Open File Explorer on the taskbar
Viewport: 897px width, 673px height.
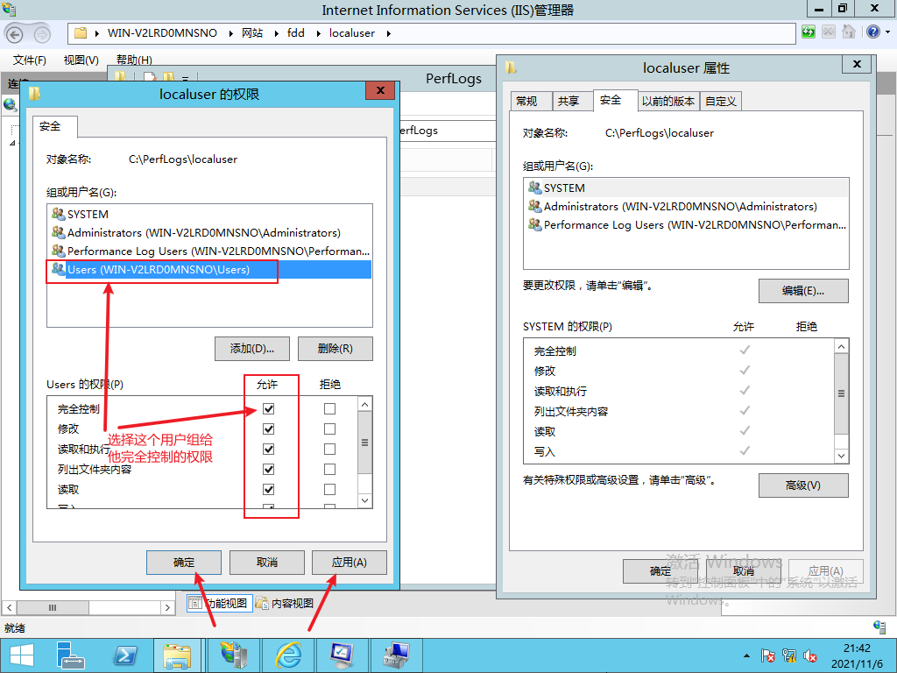point(177,655)
